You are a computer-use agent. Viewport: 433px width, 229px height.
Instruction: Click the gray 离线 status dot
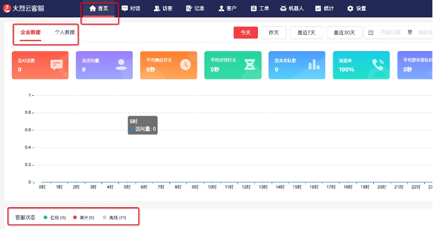pos(105,217)
